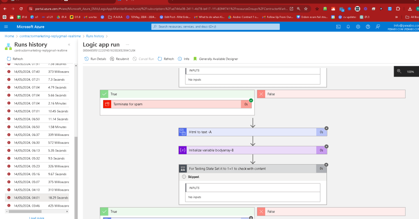Image resolution: width=419 pixels, height=219 pixels.
Task: Open the feedback icon in Azure header
Action: pos(378,27)
